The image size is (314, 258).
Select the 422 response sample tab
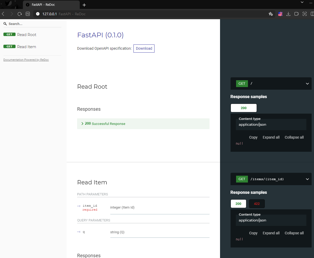(257, 204)
